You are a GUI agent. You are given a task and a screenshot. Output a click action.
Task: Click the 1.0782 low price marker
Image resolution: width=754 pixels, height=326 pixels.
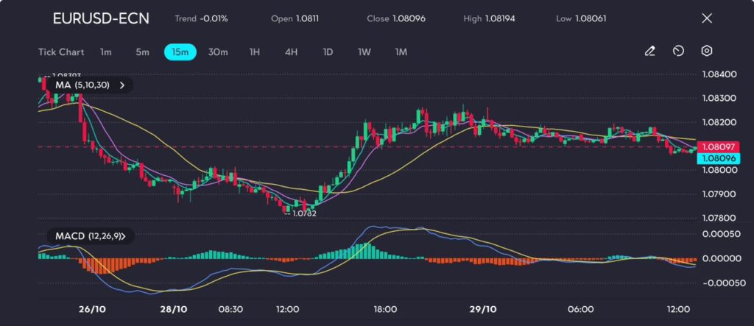(x=303, y=213)
